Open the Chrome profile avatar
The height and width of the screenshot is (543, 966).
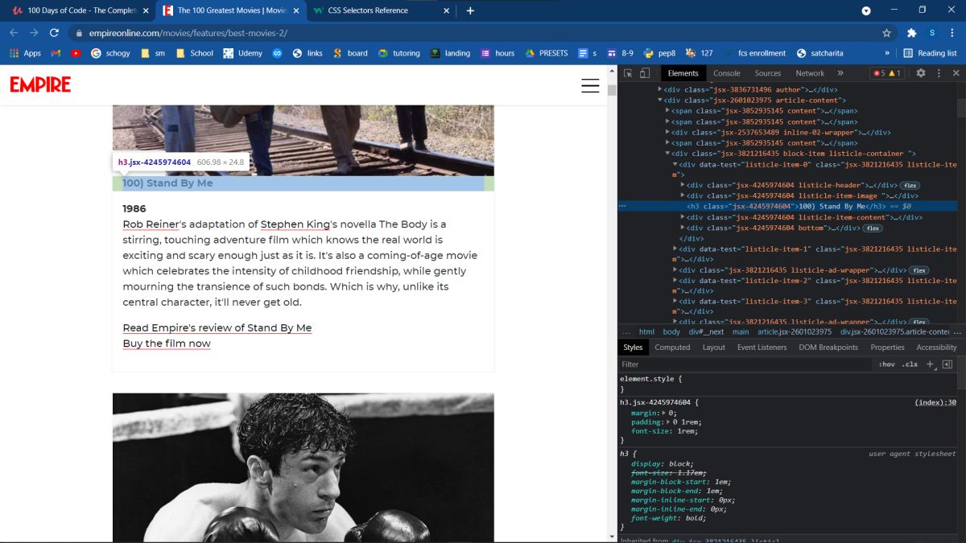(x=931, y=33)
